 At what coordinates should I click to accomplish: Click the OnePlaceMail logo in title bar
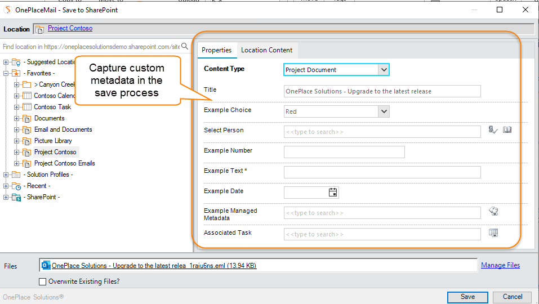(x=7, y=10)
